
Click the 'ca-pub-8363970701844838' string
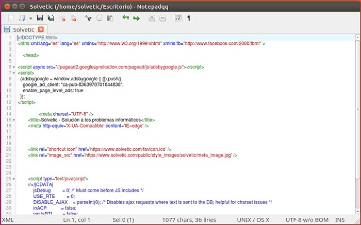(x=92, y=84)
